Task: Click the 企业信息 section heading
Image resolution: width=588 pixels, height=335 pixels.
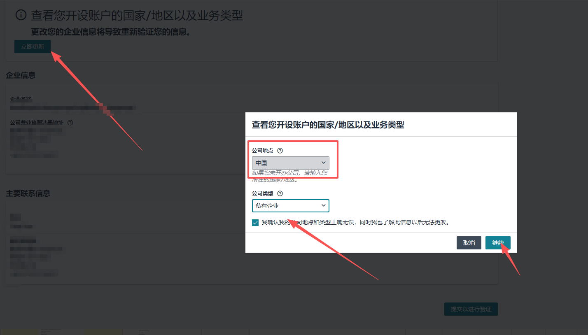Action: point(21,75)
